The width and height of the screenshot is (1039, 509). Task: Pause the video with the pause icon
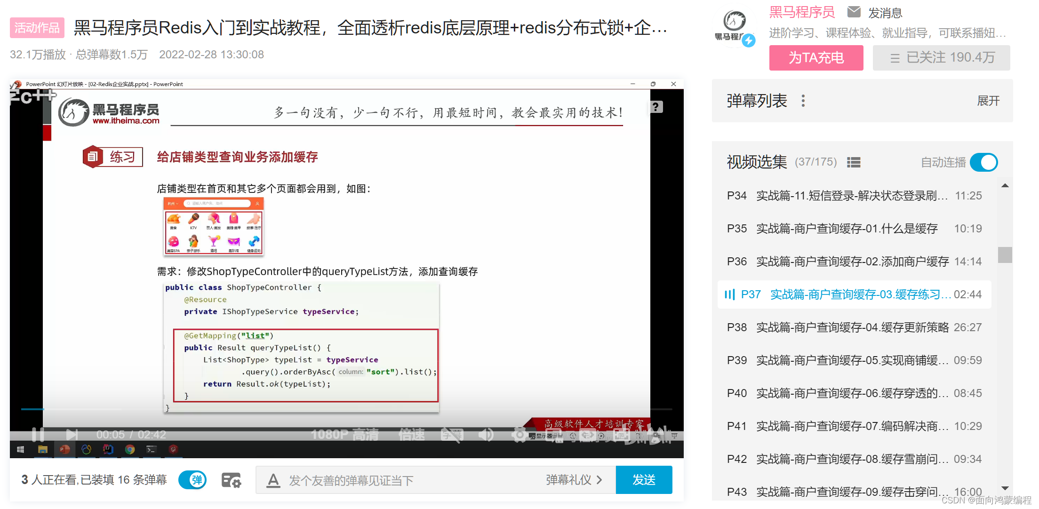(x=38, y=434)
